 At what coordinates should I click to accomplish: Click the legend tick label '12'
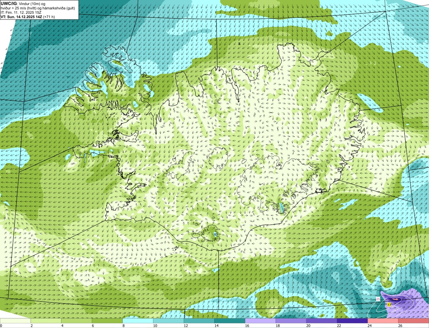(186, 326)
